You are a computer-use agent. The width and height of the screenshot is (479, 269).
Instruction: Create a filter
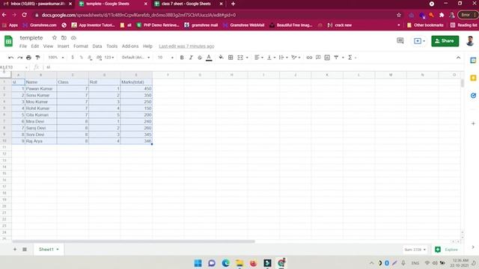(x=336, y=58)
